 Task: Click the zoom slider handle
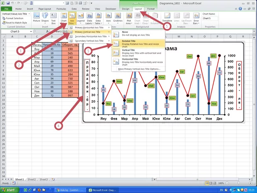pyautogui.click(x=239, y=183)
